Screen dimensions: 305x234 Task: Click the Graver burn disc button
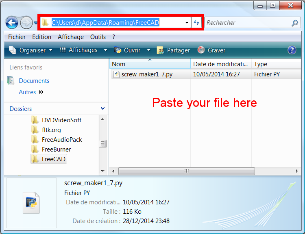pos(211,50)
